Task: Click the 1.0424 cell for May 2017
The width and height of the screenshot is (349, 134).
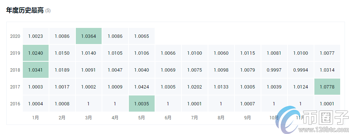Action: [x=142, y=87]
